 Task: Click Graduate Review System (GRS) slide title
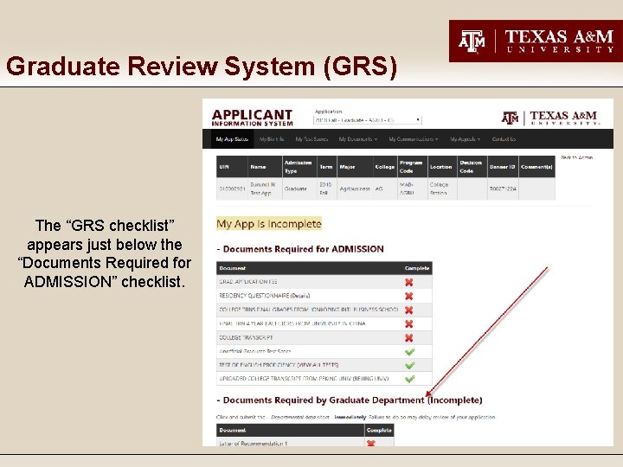tap(202, 67)
